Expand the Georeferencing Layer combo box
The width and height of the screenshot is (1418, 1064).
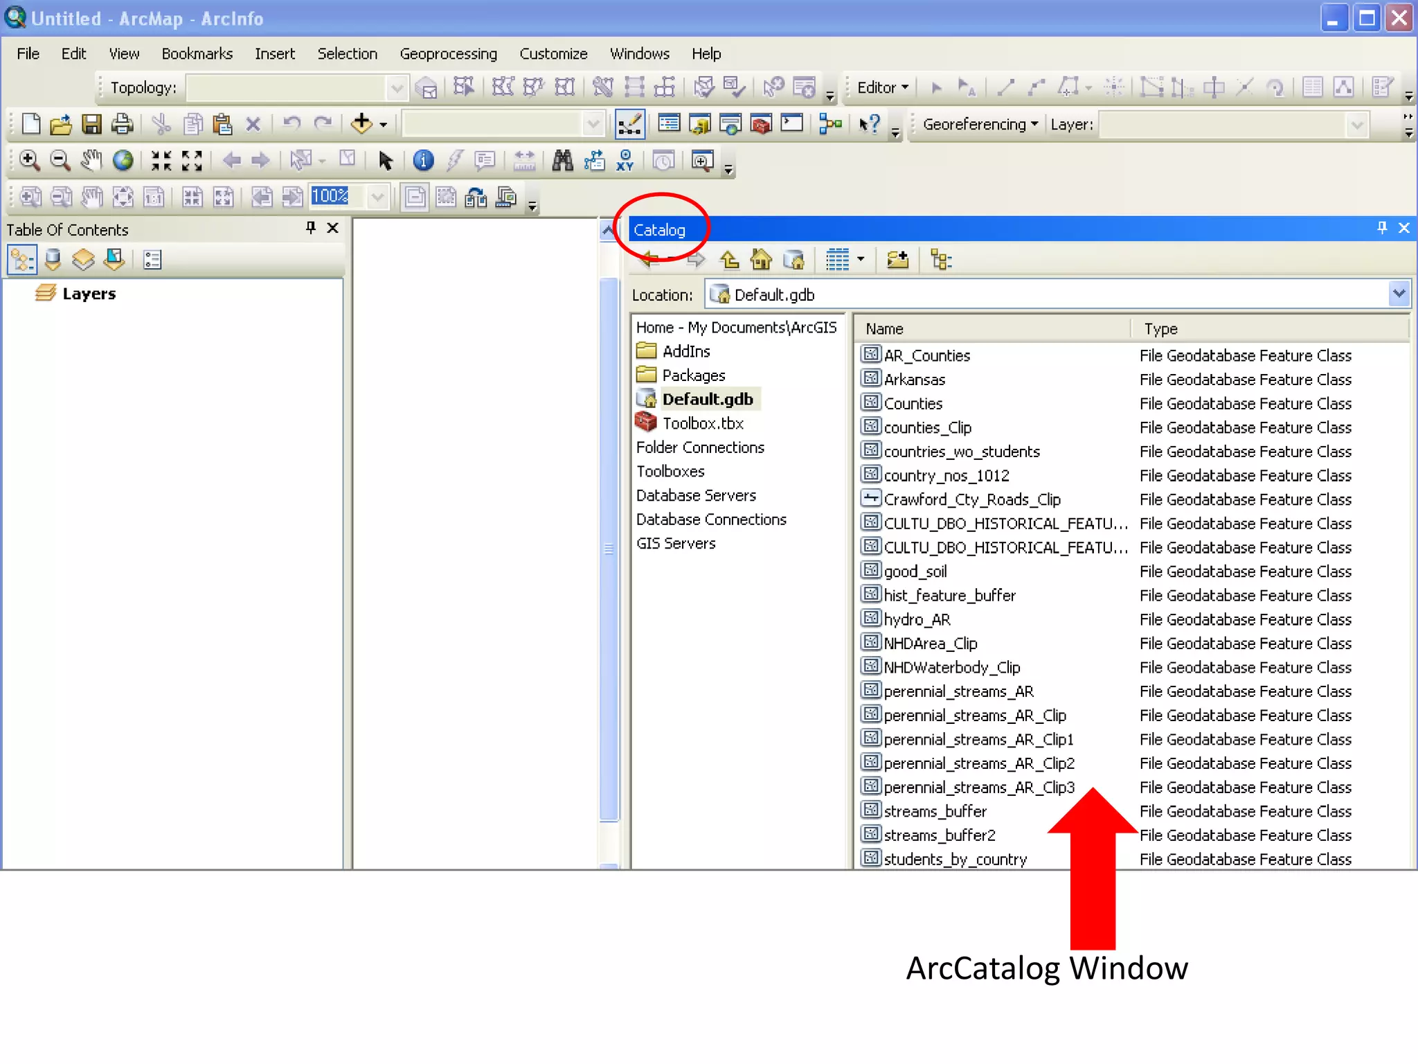1357,125
